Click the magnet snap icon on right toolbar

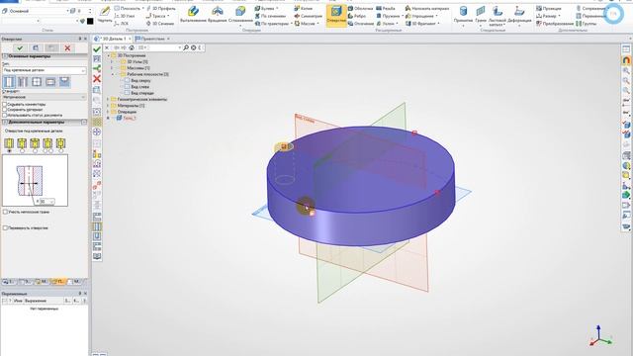click(x=626, y=59)
